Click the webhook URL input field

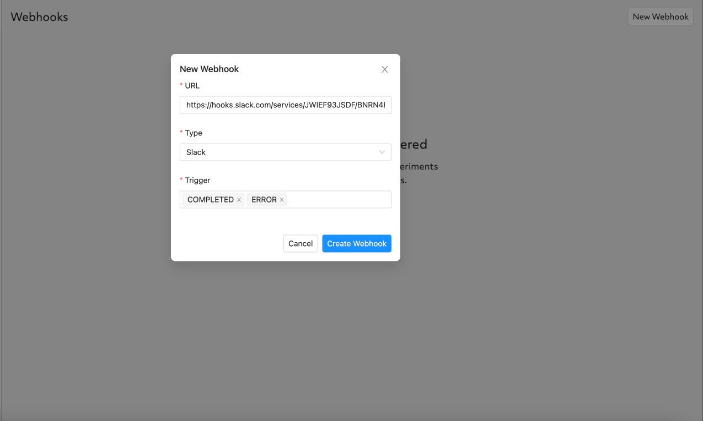[286, 105]
